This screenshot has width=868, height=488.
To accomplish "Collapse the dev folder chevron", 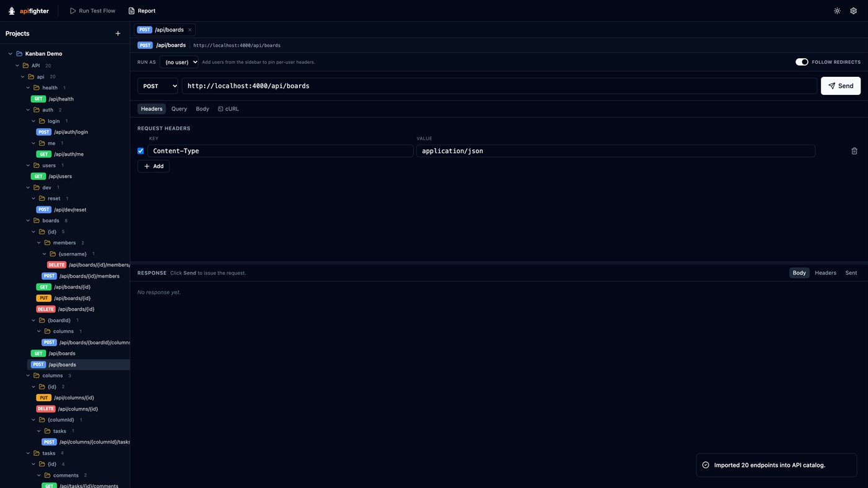I will pyautogui.click(x=28, y=188).
